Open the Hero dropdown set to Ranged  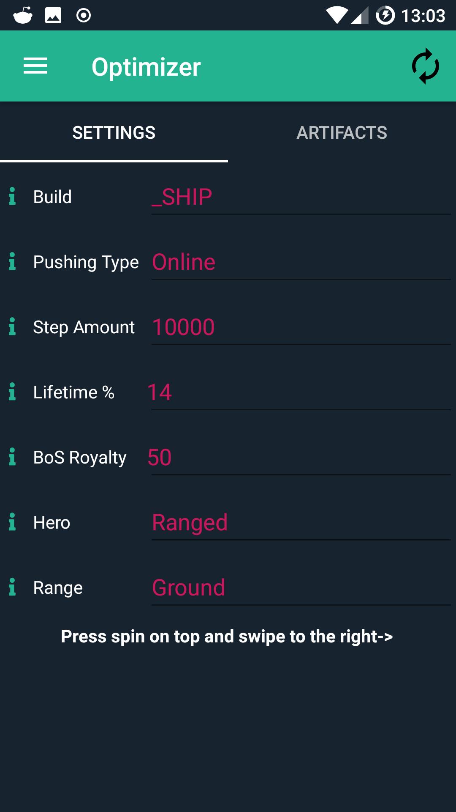click(x=301, y=523)
